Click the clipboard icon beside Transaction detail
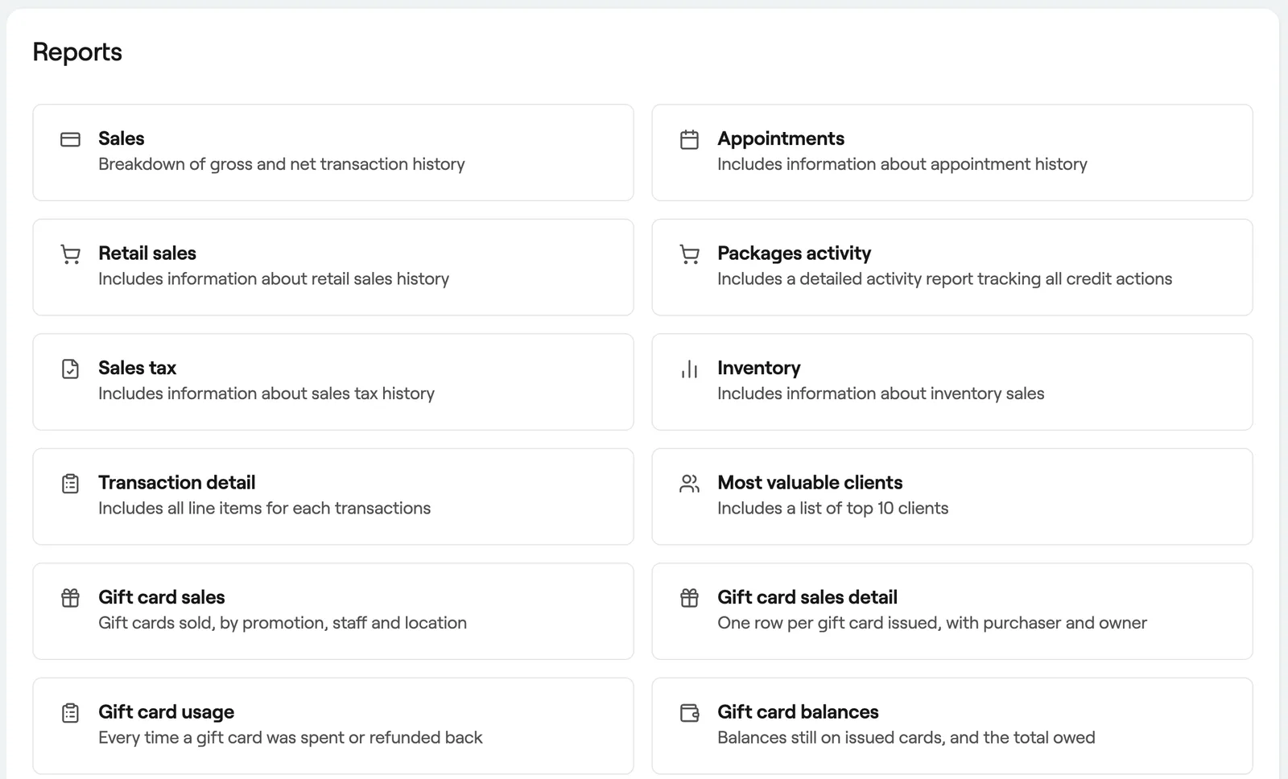 pyautogui.click(x=70, y=484)
